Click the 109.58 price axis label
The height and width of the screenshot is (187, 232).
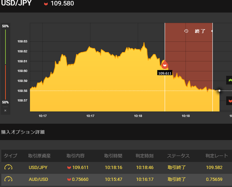point(22,91)
